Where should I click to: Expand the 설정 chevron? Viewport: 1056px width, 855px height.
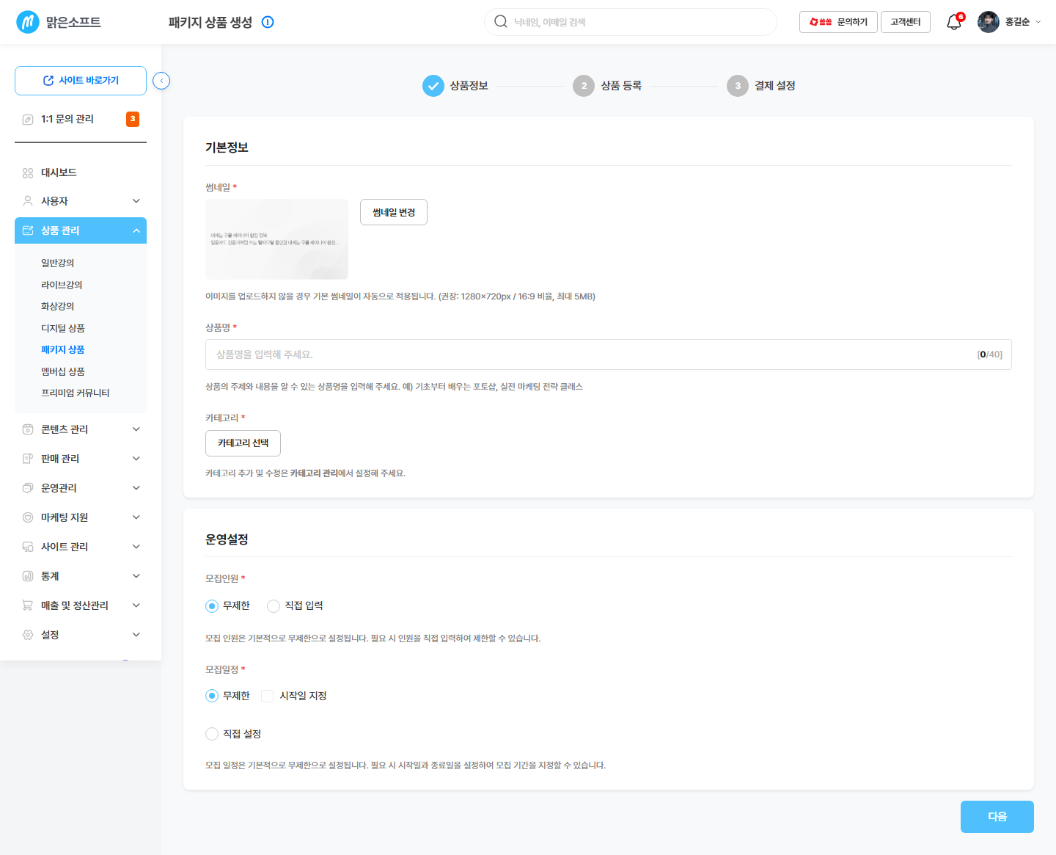pyautogui.click(x=136, y=635)
